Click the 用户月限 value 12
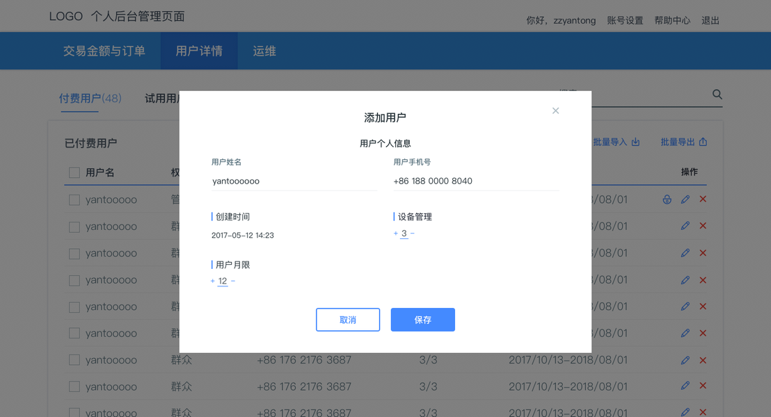 coord(222,281)
